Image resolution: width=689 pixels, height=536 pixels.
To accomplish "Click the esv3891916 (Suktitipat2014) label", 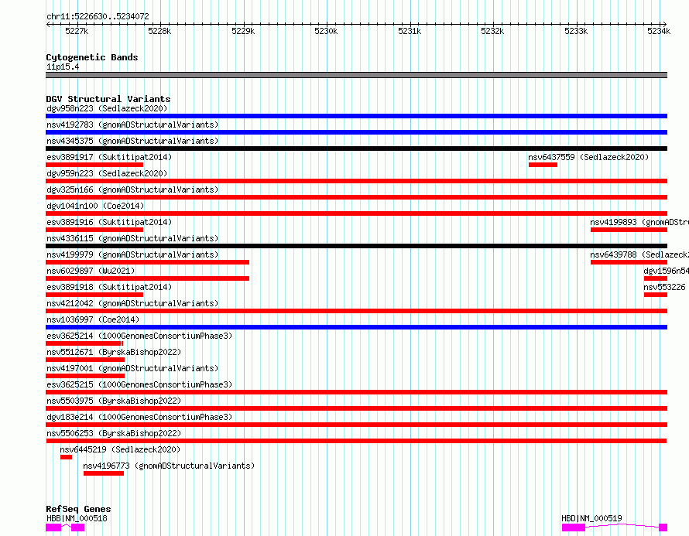I will (x=109, y=222).
